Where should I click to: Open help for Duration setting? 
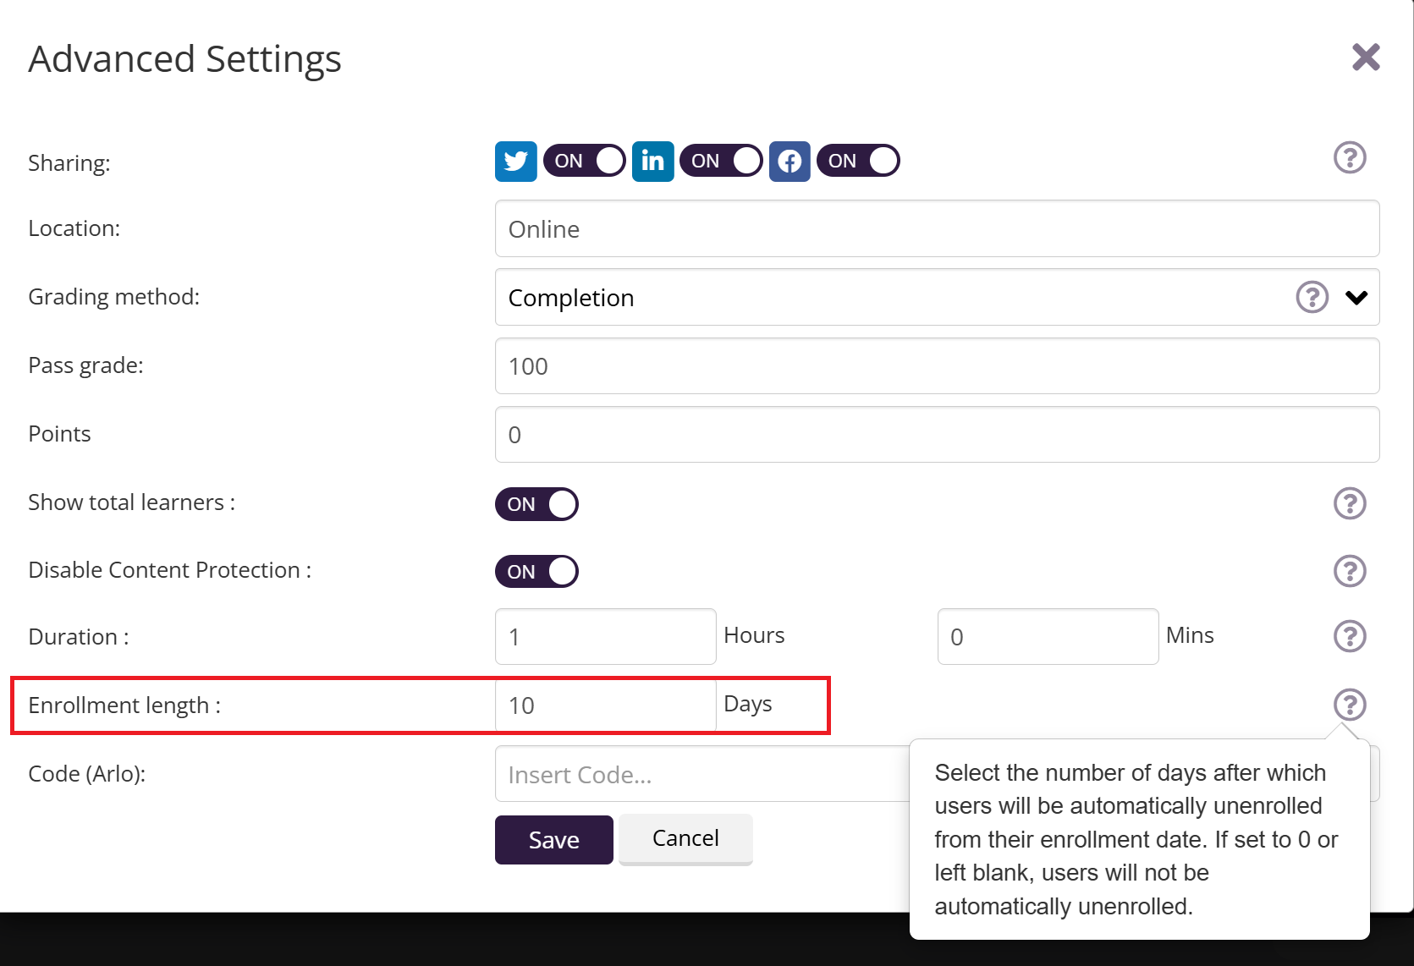coord(1350,636)
